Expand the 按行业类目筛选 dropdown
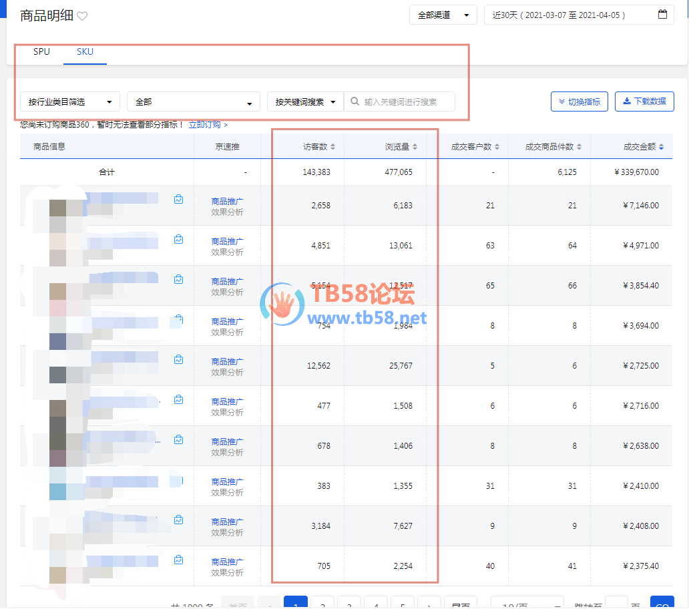Image resolution: width=689 pixels, height=609 pixels. [70, 102]
